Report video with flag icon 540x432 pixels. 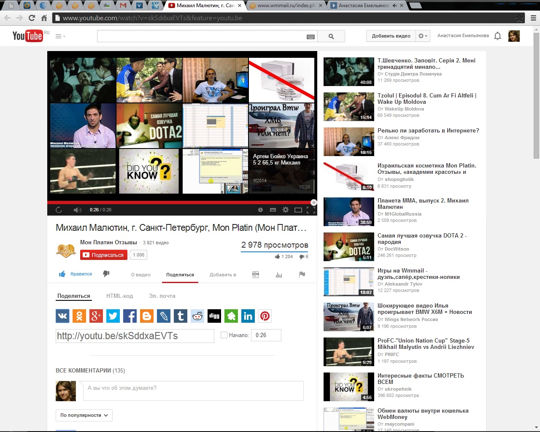tap(302, 274)
